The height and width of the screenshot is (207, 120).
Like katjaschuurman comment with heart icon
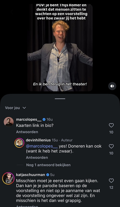pos(111,180)
